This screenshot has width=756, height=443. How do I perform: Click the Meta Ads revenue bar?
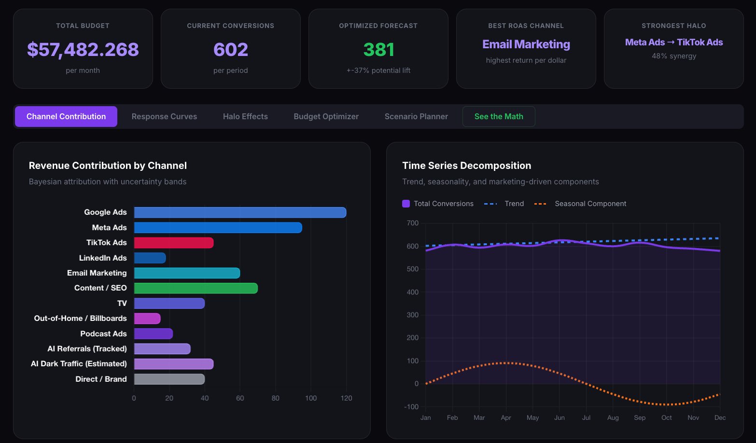click(218, 228)
